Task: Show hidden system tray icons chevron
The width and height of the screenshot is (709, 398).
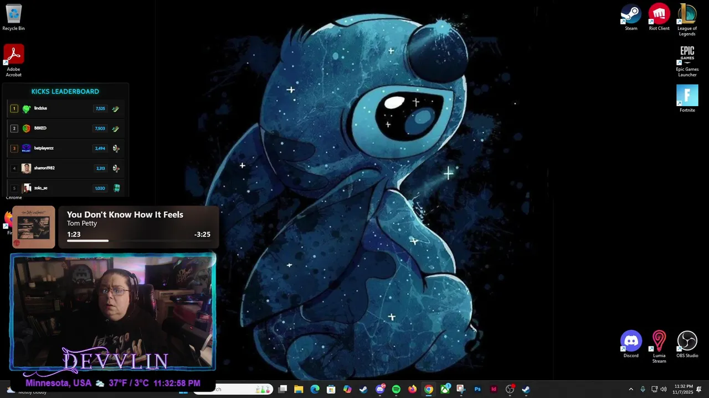Action: point(630,389)
